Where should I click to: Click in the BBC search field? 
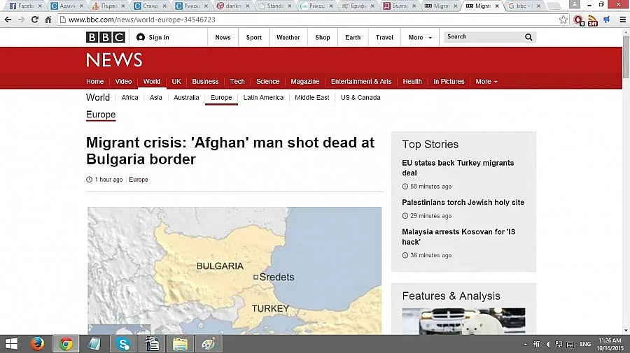coord(483,37)
